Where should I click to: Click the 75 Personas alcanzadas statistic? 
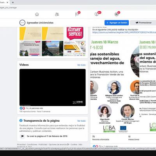click(101, 138)
